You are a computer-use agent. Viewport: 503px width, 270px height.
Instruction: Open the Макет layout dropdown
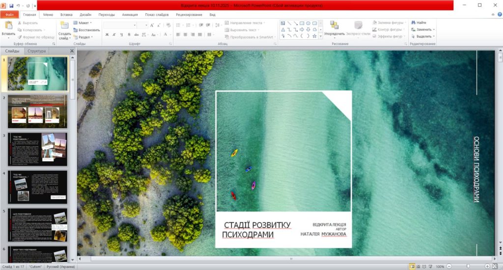tap(84, 23)
